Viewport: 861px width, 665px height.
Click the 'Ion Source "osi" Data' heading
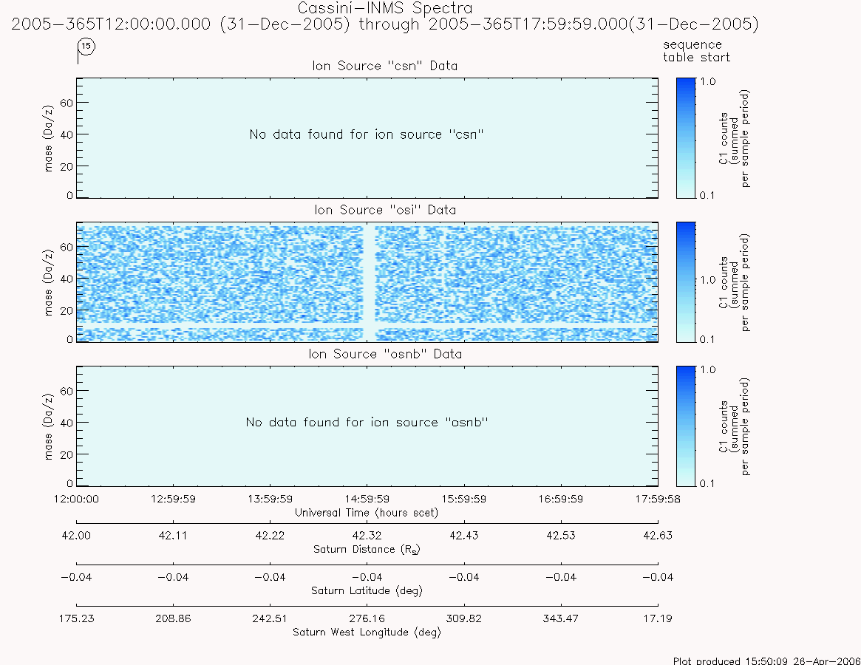[x=385, y=211]
